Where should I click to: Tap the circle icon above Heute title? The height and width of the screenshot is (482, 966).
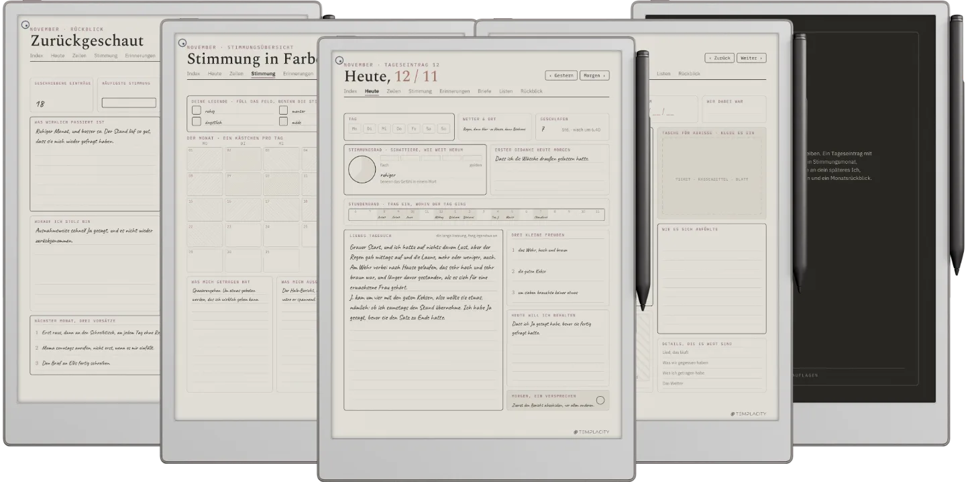click(x=339, y=60)
